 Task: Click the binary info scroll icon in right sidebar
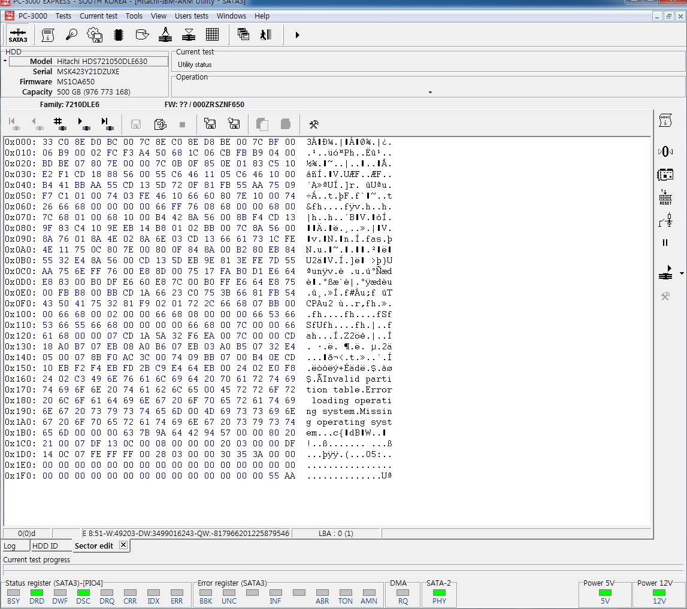665,120
